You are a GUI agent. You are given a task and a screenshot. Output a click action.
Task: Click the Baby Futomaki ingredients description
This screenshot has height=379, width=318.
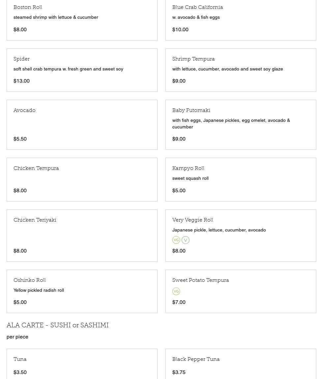pos(231,123)
